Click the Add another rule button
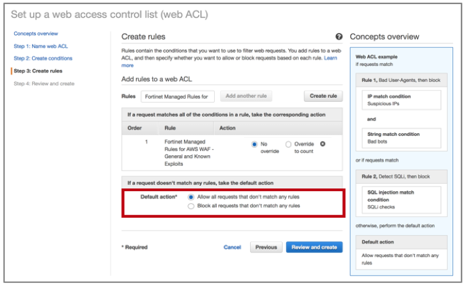This screenshot has height=287, width=467. coord(246,97)
